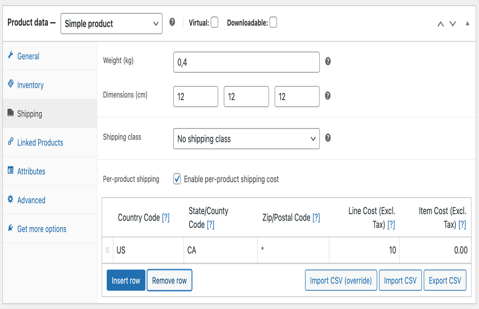Click the wrench icon next to General
Viewport: 479px width, 309px height.
coord(11,56)
